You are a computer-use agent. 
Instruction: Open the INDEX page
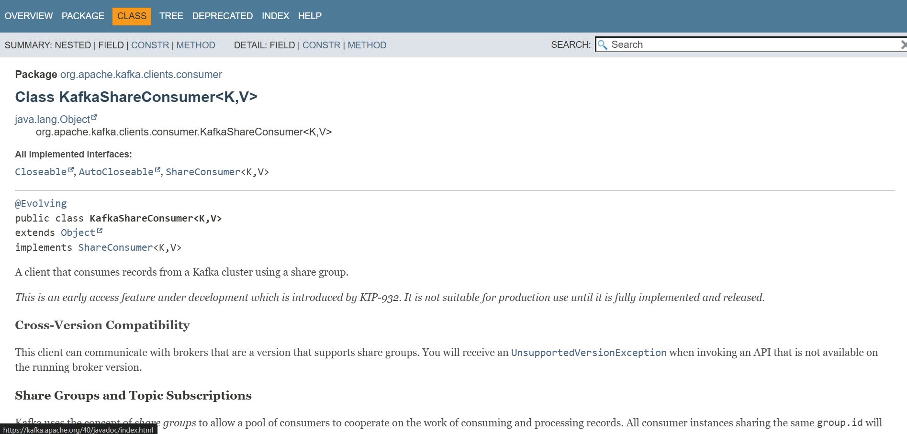click(275, 16)
